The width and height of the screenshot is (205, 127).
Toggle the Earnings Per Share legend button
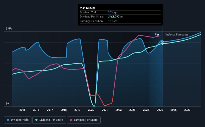(x=84, y=120)
